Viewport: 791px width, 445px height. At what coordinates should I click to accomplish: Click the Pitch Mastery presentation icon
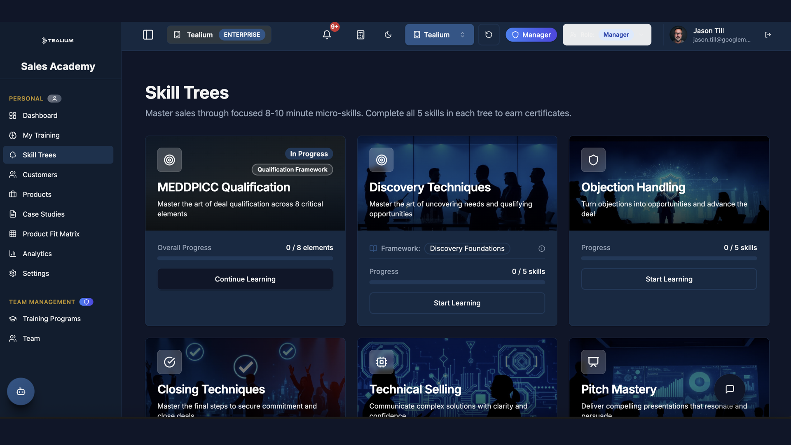(x=593, y=362)
